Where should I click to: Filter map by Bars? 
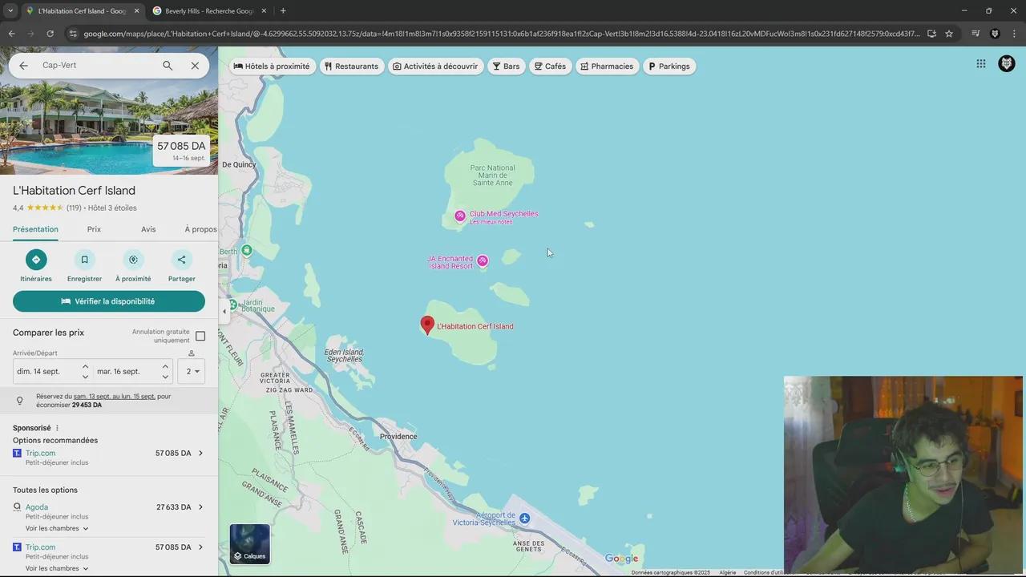[506, 67]
